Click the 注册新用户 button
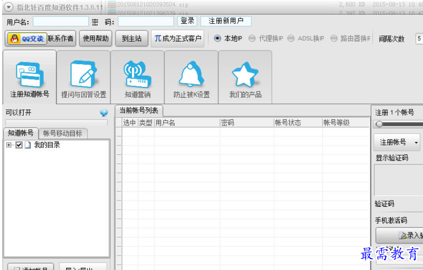The height and width of the screenshot is (270, 423). [x=226, y=21]
